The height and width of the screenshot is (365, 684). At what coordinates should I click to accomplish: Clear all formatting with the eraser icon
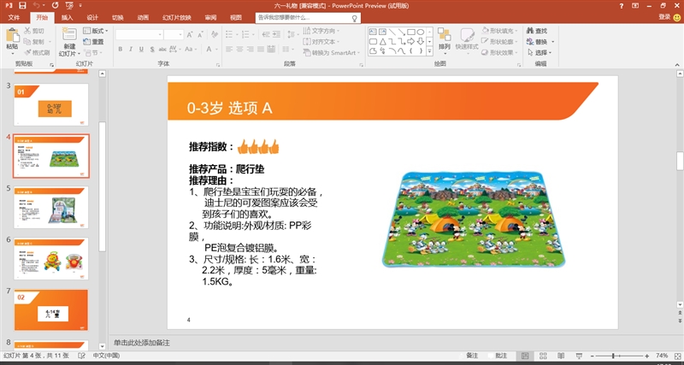point(215,34)
